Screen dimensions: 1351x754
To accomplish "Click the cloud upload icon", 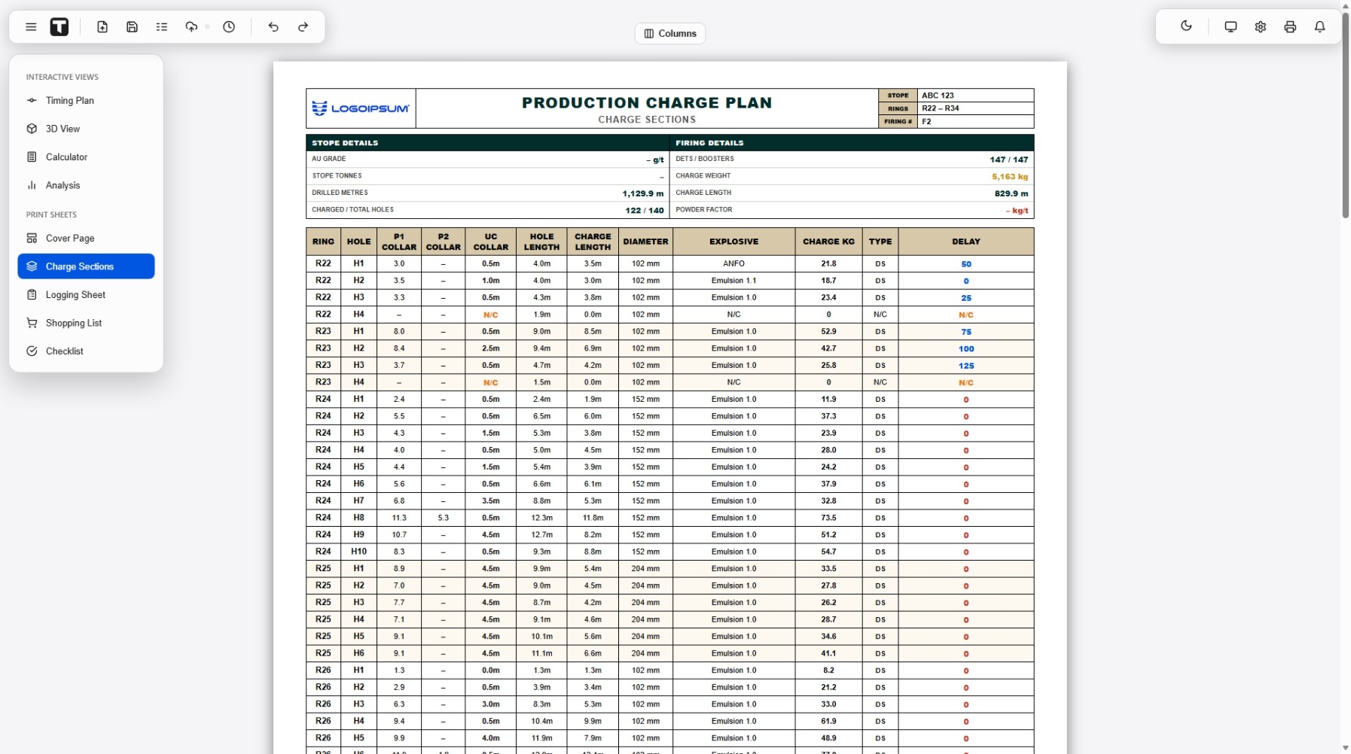I will [x=191, y=27].
